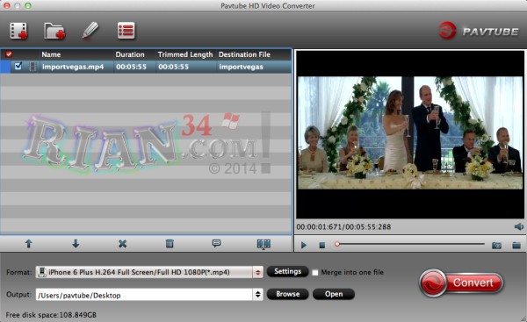Open the Format dropdown list
527x322 pixels.
point(257,272)
